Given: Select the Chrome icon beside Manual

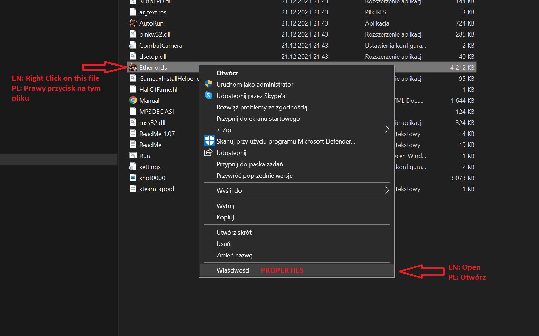Looking at the screenshot, I should 133,100.
